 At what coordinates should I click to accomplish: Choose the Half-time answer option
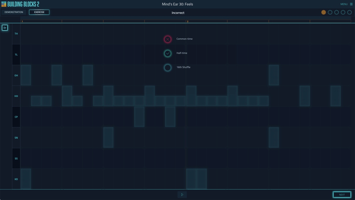[x=168, y=53]
